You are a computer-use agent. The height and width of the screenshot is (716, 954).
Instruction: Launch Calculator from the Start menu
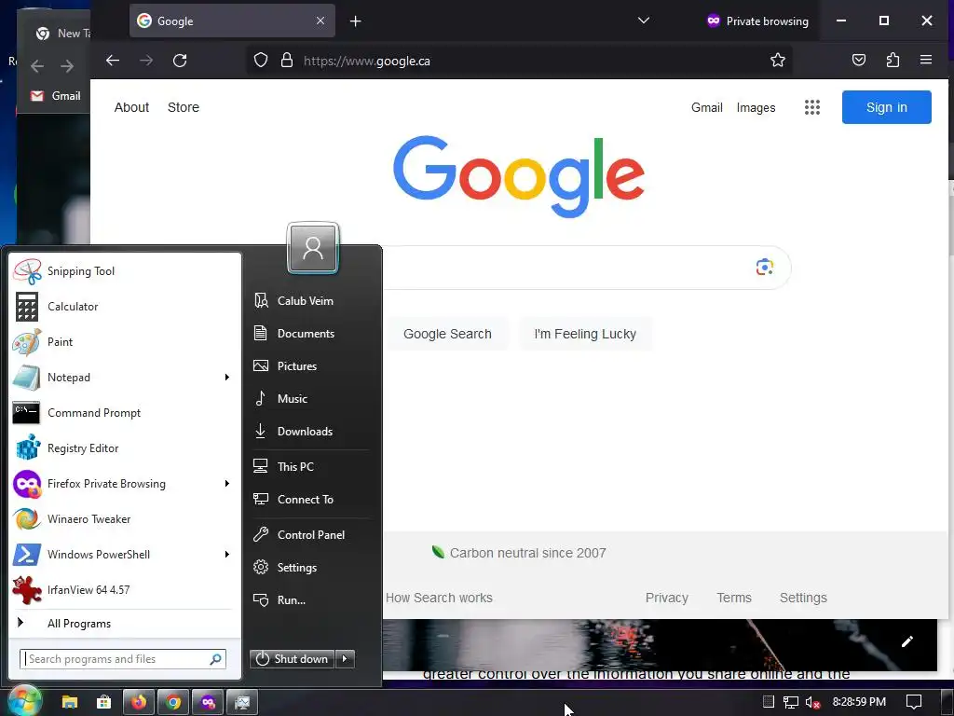pyautogui.click(x=124, y=306)
